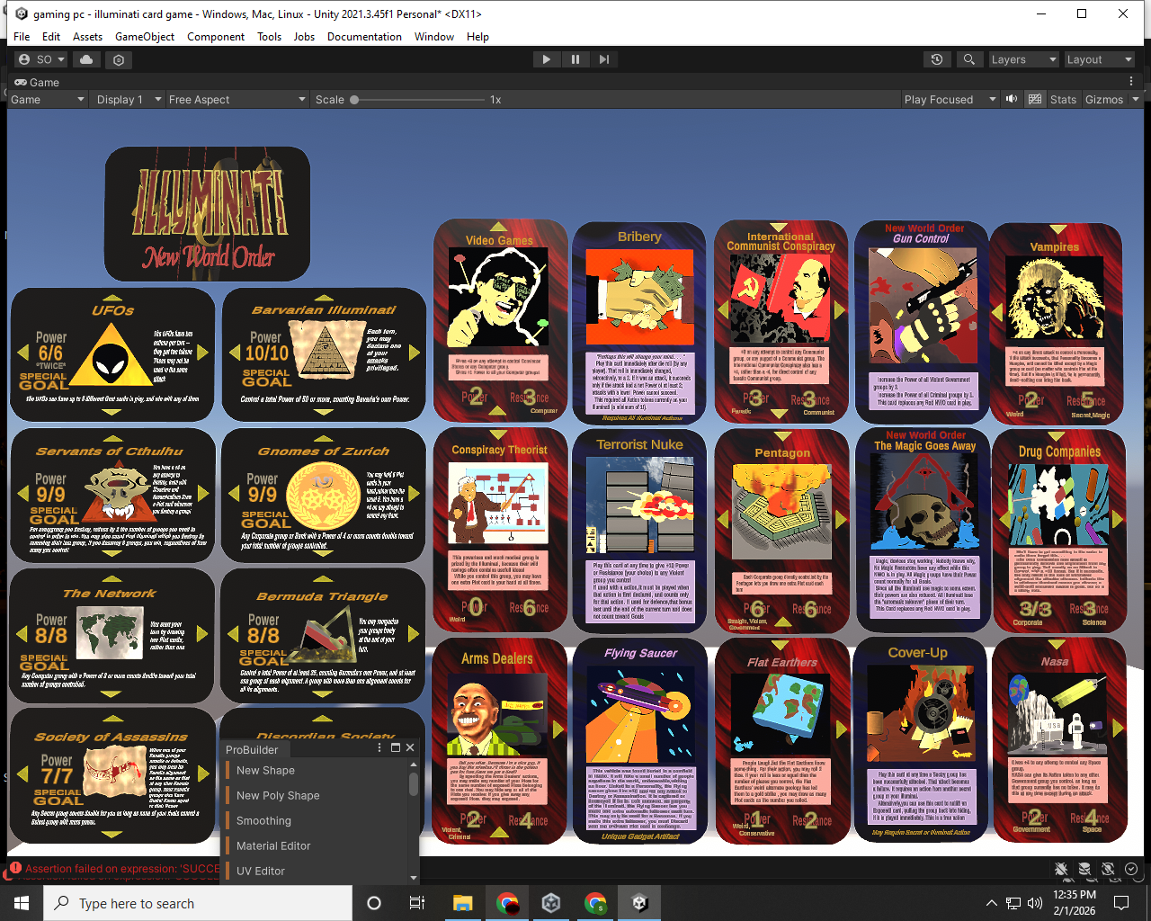Open the Undo History icon
This screenshot has width=1151, height=921.
coord(937,59)
